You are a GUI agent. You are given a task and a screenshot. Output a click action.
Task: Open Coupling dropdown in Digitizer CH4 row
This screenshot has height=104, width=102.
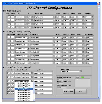click(x=93, y=27)
